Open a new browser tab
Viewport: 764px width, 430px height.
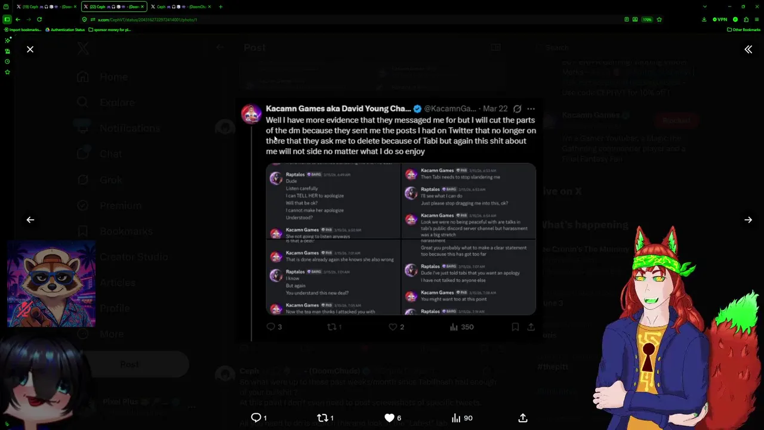point(220,7)
